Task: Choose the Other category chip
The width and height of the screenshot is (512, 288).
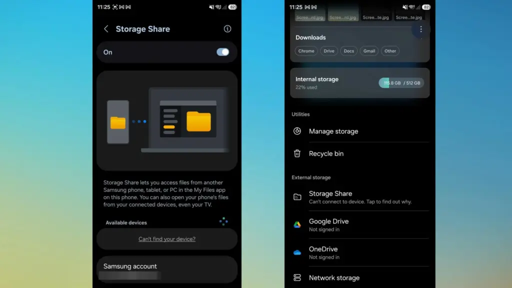Action: click(390, 50)
